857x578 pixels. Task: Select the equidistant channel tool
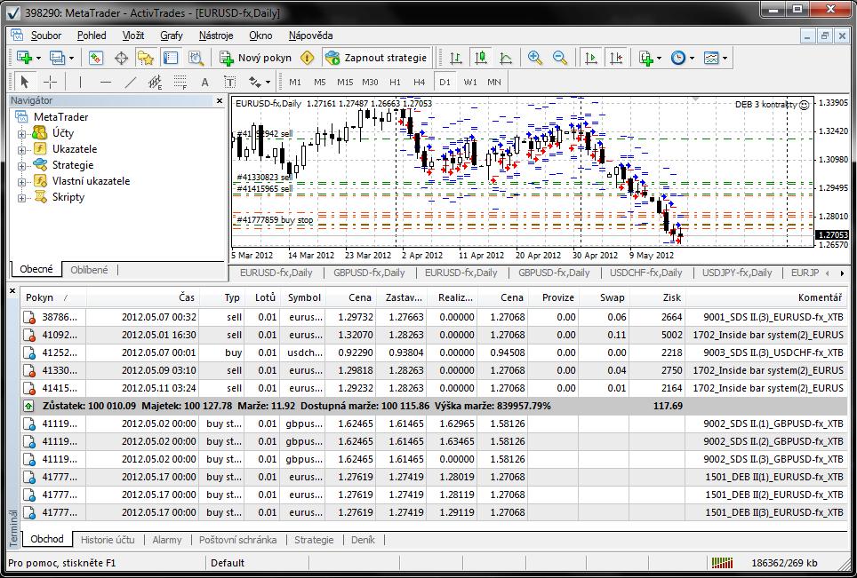(x=156, y=82)
